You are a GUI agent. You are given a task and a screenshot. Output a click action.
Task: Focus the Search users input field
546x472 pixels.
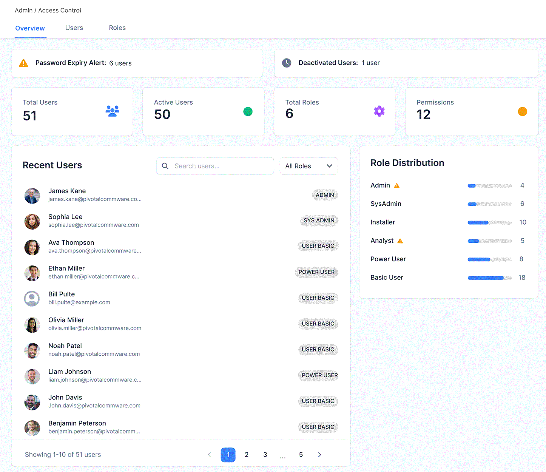[x=215, y=166]
